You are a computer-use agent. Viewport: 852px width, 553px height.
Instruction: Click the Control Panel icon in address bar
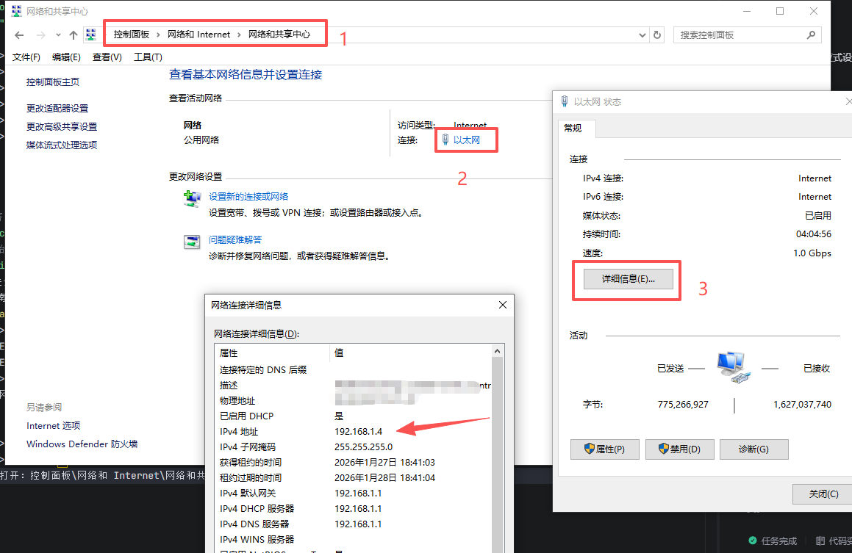pos(91,35)
